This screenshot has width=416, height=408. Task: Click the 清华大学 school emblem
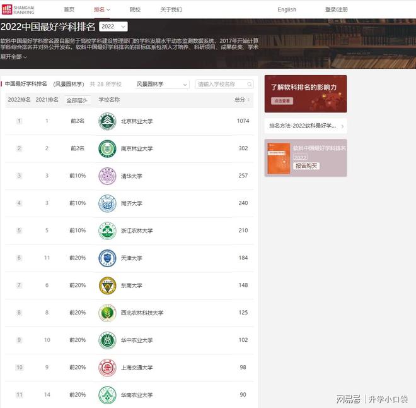click(107, 176)
